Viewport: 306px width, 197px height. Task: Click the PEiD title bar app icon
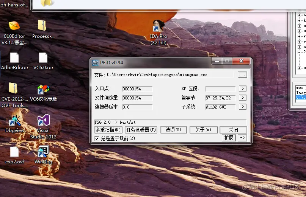click(x=95, y=62)
